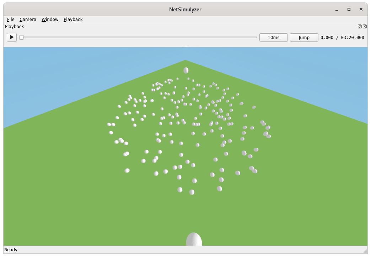371x257 pixels.
Task: Click the 10ms time step button
Action: (x=274, y=37)
